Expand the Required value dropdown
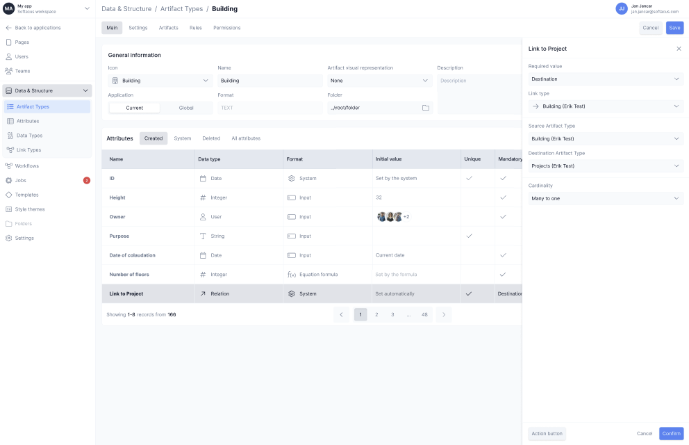Image resolution: width=689 pixels, height=445 pixels. pos(606,79)
